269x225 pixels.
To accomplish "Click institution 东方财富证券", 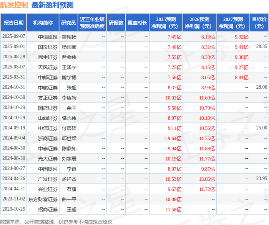I will [43, 199].
